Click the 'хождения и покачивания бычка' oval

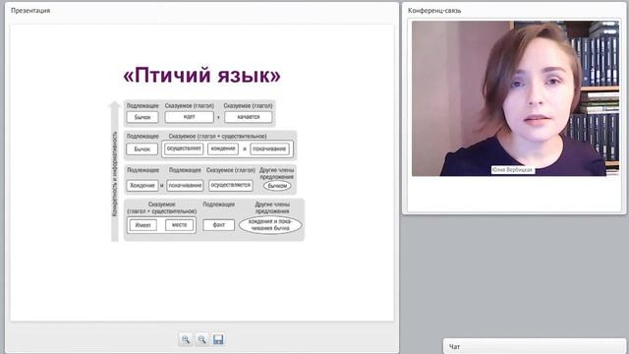tap(270, 225)
